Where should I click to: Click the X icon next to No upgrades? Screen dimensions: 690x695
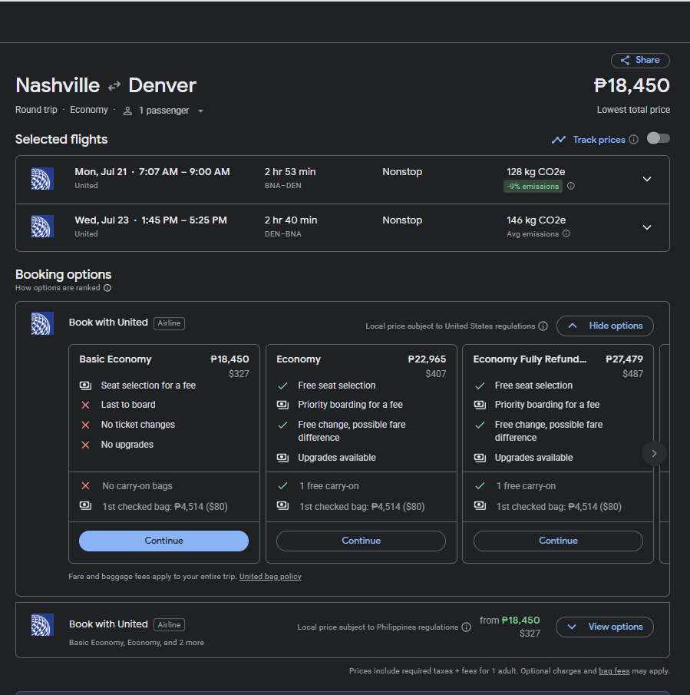[85, 445]
